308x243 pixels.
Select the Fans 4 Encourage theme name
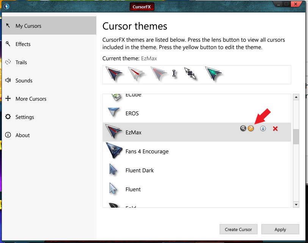147,151
